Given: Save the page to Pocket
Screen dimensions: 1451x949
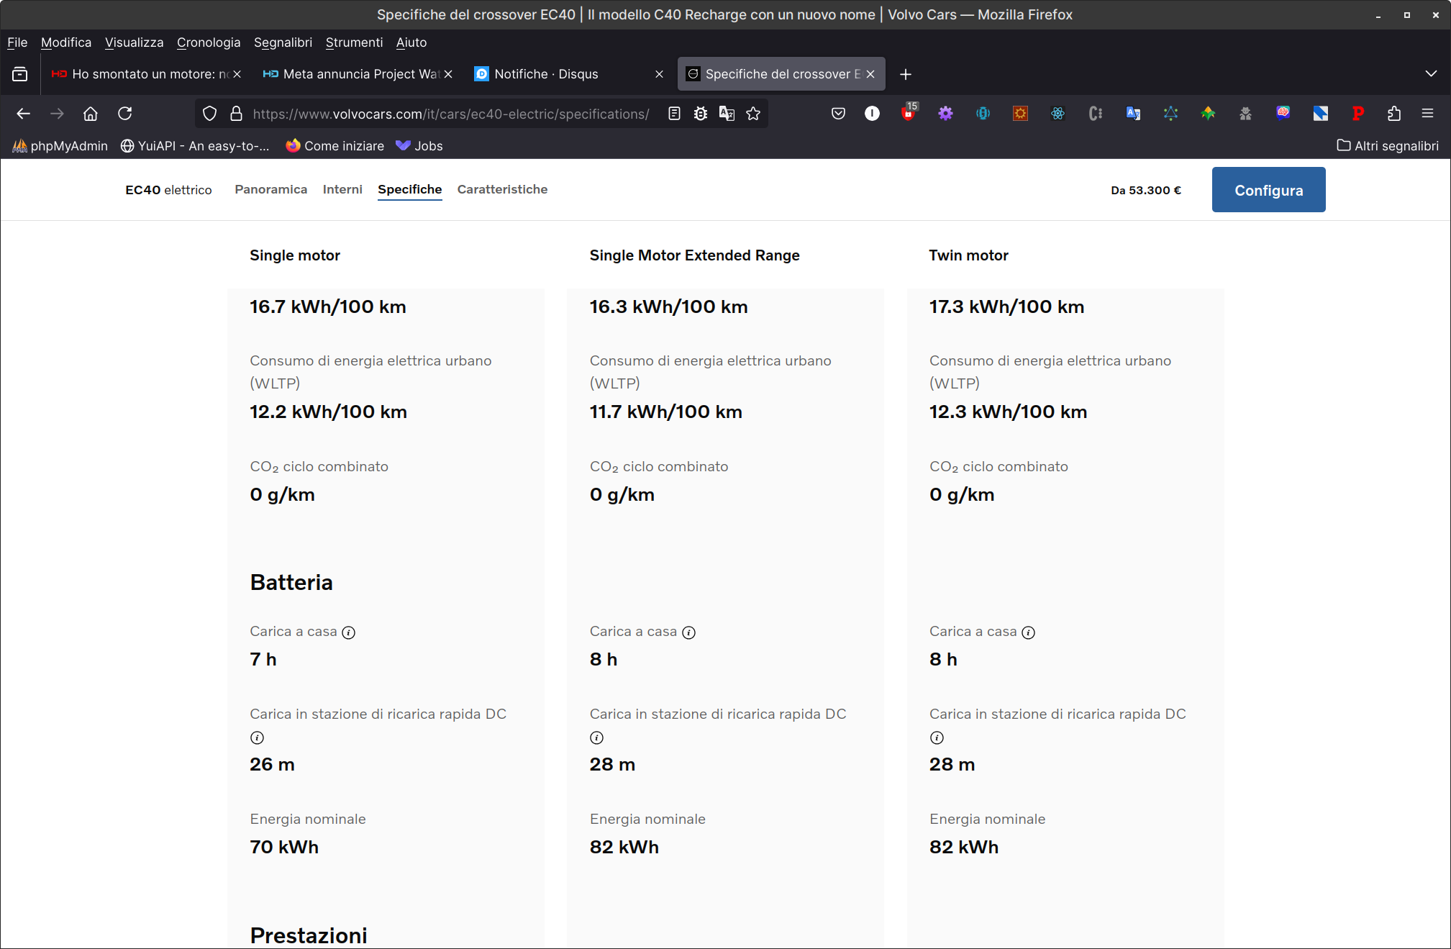Looking at the screenshot, I should tap(838, 114).
